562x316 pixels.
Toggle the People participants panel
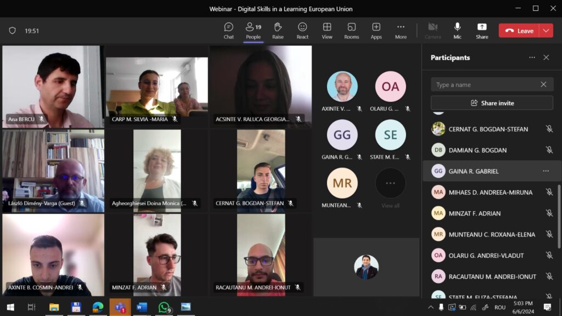(254, 31)
